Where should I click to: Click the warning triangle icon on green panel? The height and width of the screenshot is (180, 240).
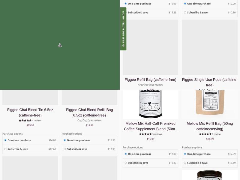coord(60,45)
